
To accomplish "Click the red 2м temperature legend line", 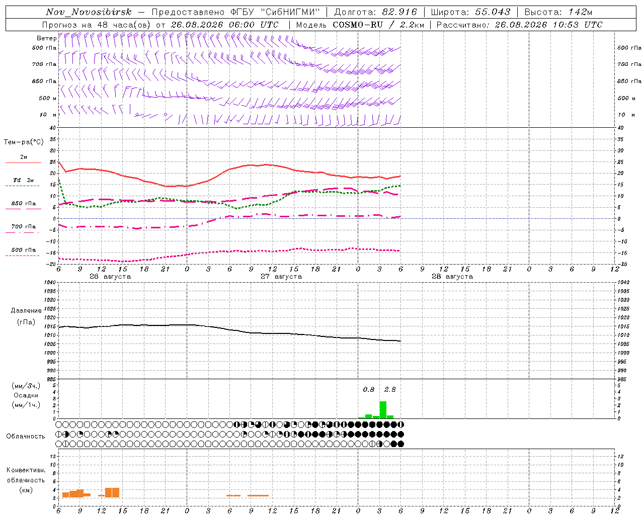I will pyautogui.click(x=23, y=162).
